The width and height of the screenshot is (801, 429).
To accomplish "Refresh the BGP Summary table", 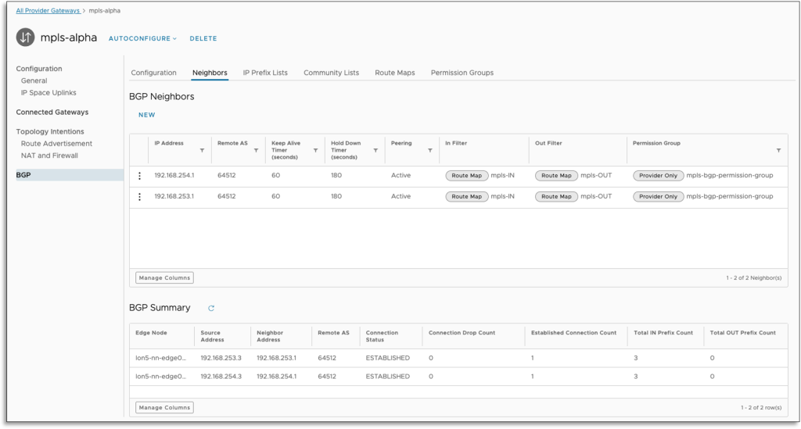I will (x=211, y=309).
